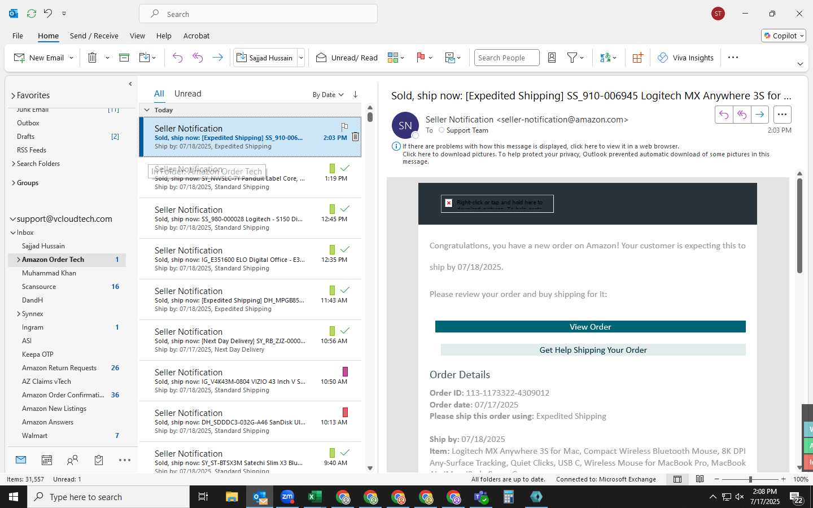This screenshot has height=508, width=813.
Task: Click zoom out minus button
Action: point(717,479)
